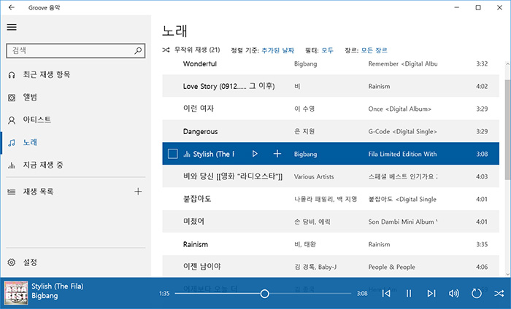Screen dimensions: 511x309
Task: Skip to the next track
Action: point(431,294)
